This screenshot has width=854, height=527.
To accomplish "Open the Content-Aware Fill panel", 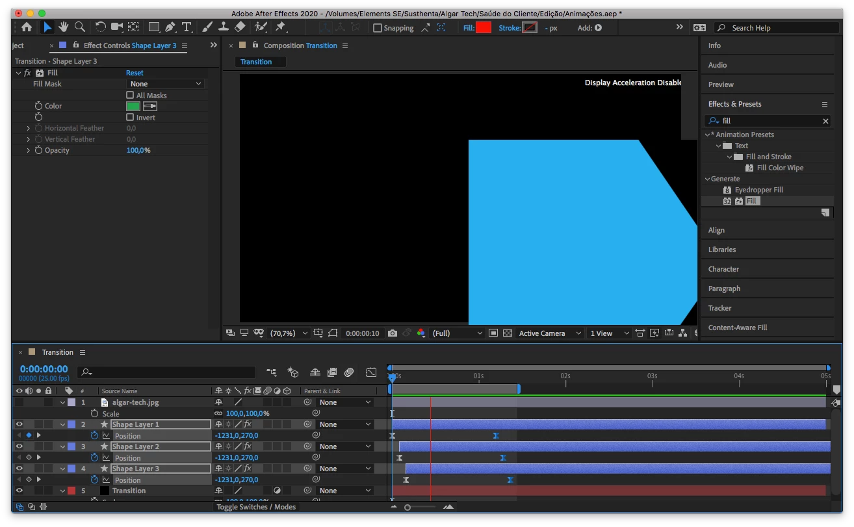I will [x=738, y=328].
